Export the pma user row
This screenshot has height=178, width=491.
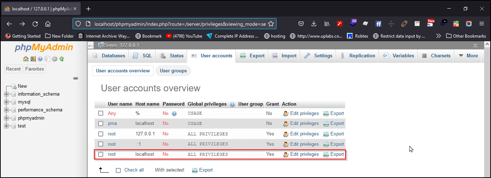point(333,124)
